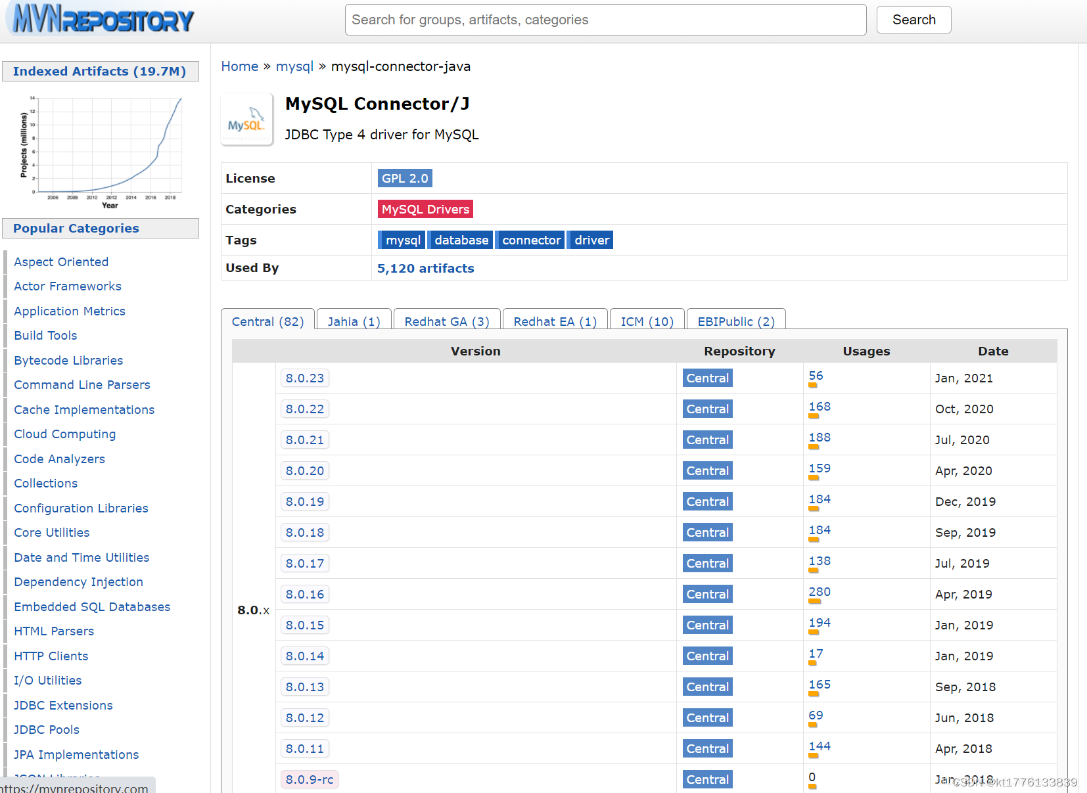The width and height of the screenshot is (1087, 793).
Task: Open the MySQL Drivers category badge
Action: tap(425, 209)
